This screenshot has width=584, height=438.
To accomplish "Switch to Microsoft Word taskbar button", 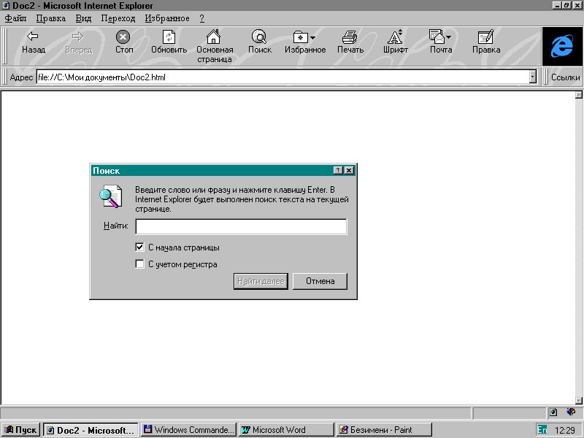I will click(286, 430).
